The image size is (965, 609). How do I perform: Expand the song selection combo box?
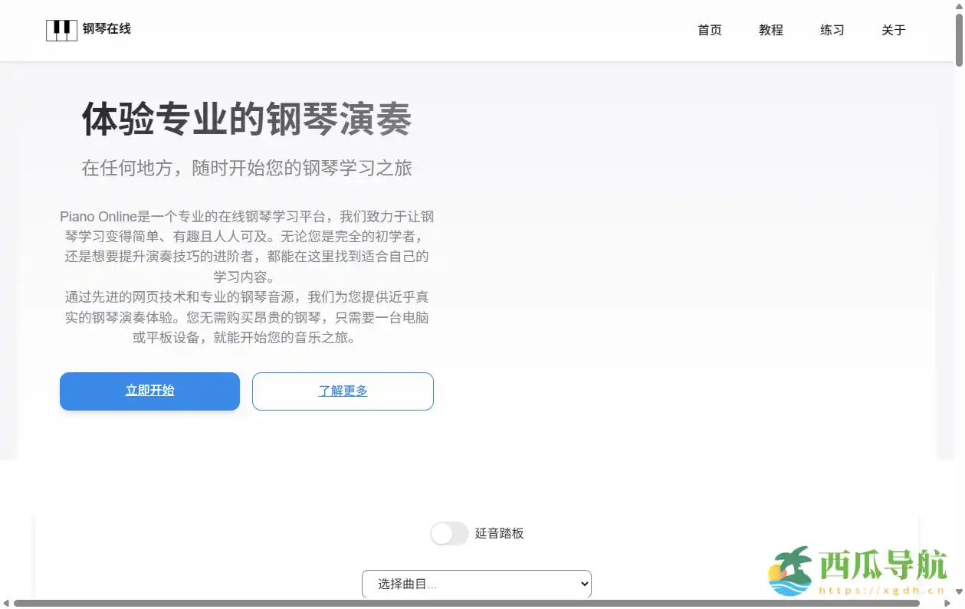(476, 584)
